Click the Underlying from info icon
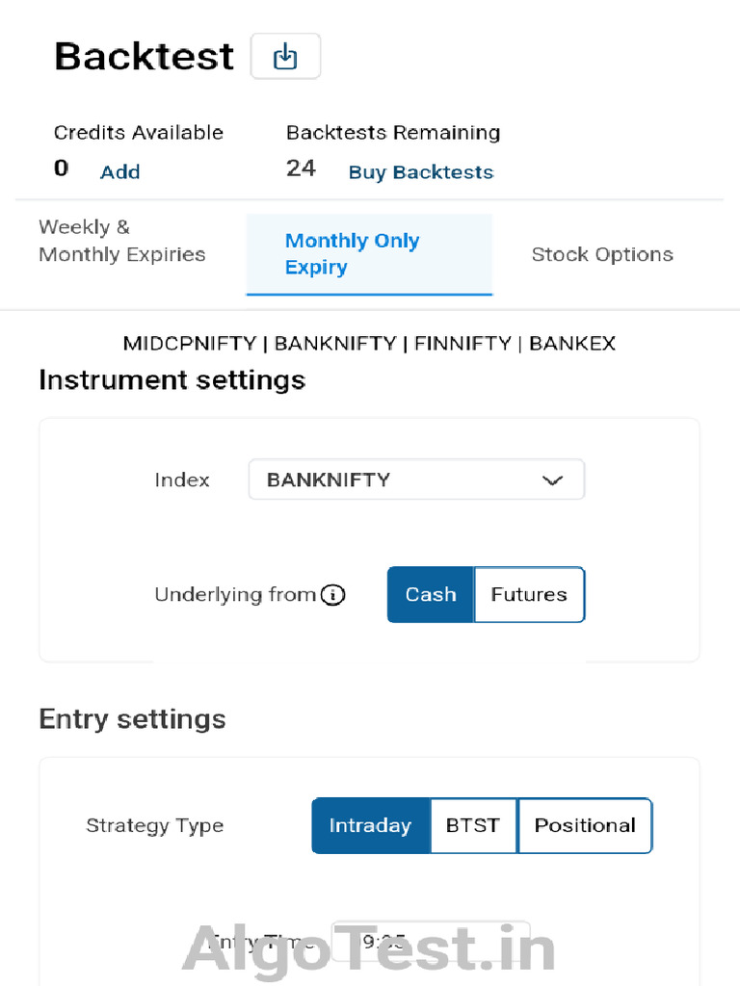The width and height of the screenshot is (740, 986). click(332, 595)
